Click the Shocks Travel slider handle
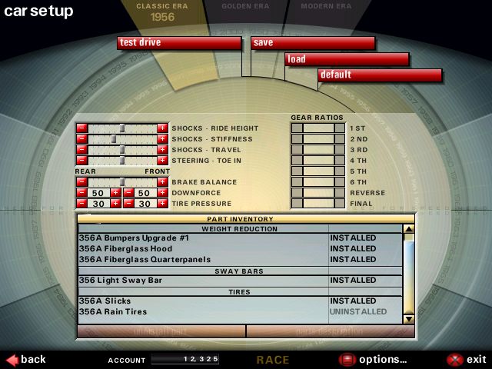This screenshot has height=369, width=492. (122, 150)
